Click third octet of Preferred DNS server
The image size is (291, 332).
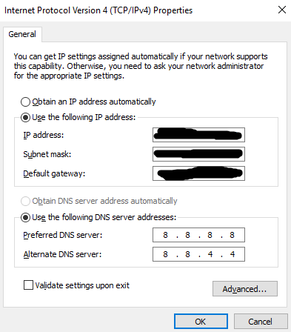coord(210,235)
